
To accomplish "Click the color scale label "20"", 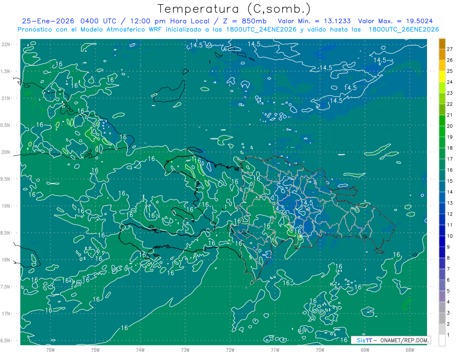I will pyautogui.click(x=450, y=126).
